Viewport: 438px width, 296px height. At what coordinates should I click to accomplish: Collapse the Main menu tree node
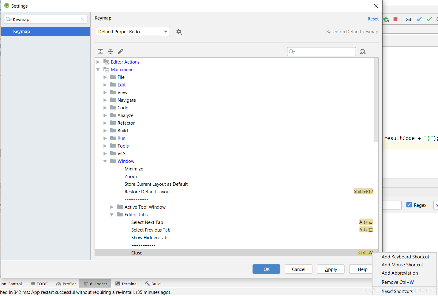[x=98, y=70]
